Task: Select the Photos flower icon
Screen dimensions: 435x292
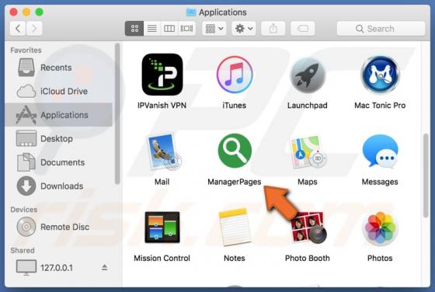Action: pyautogui.click(x=380, y=228)
